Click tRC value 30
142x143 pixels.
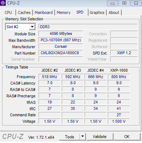(73, 108)
